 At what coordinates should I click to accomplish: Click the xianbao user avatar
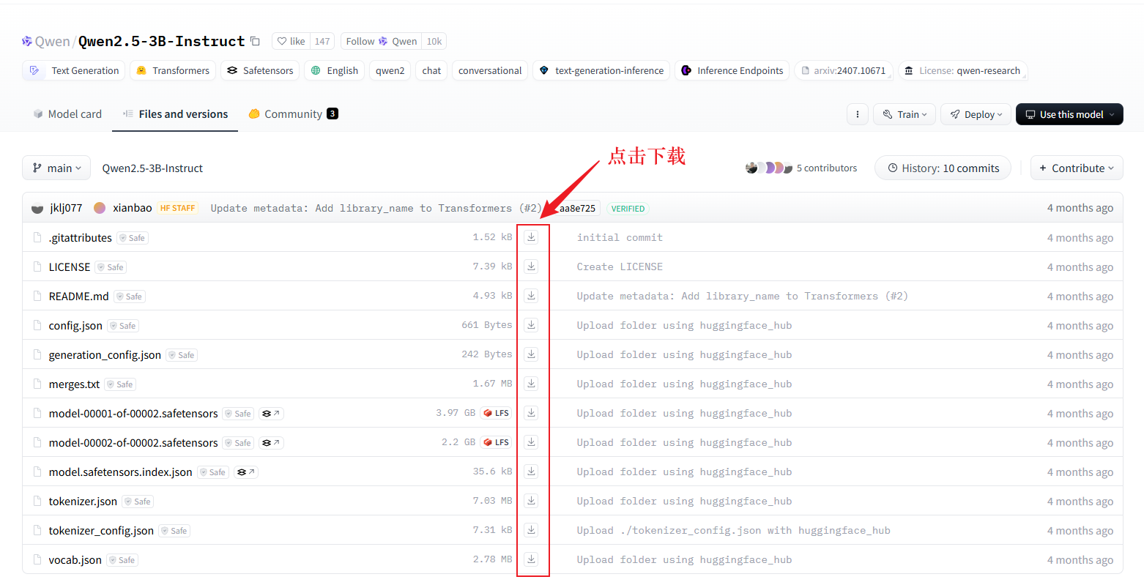(100, 208)
